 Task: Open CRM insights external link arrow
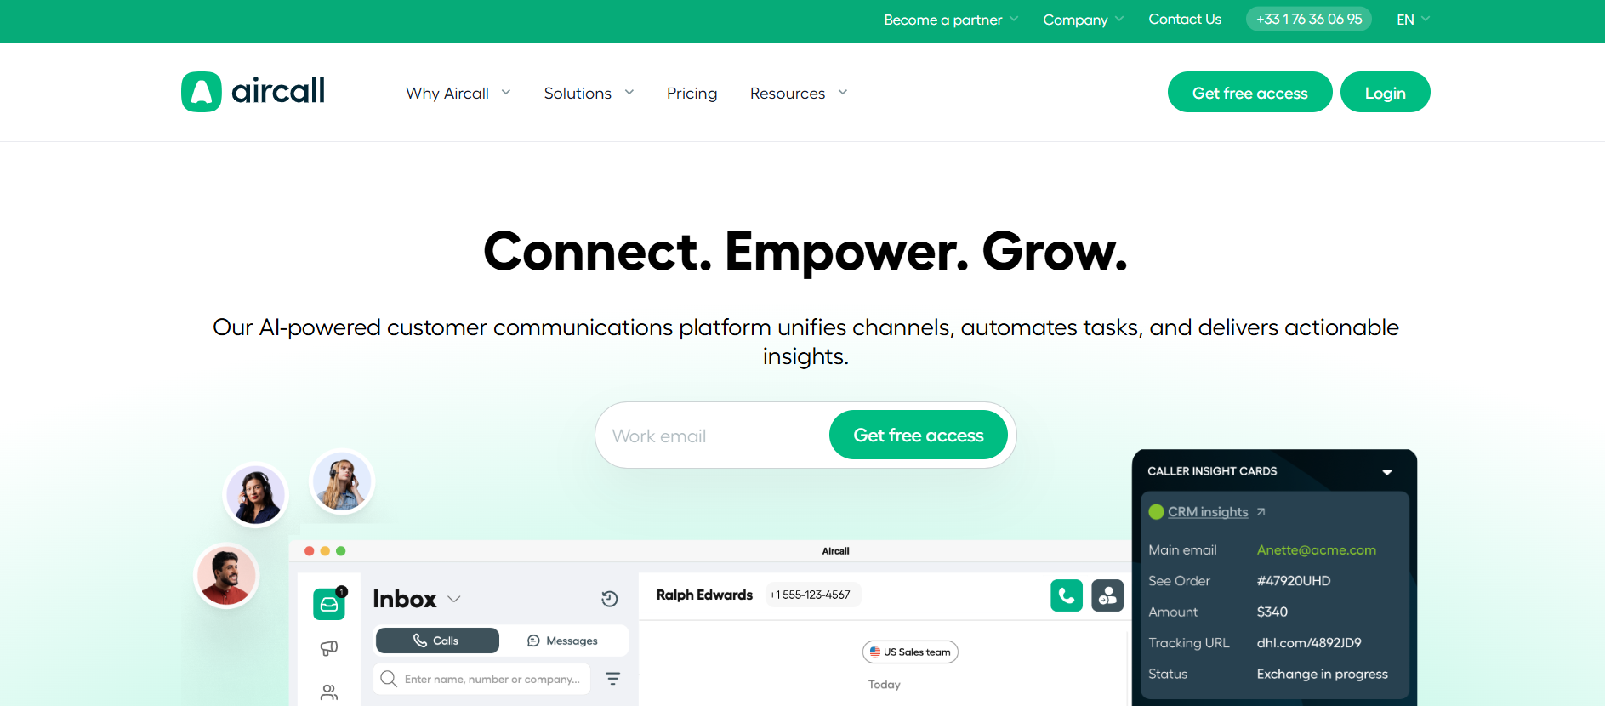click(1261, 511)
